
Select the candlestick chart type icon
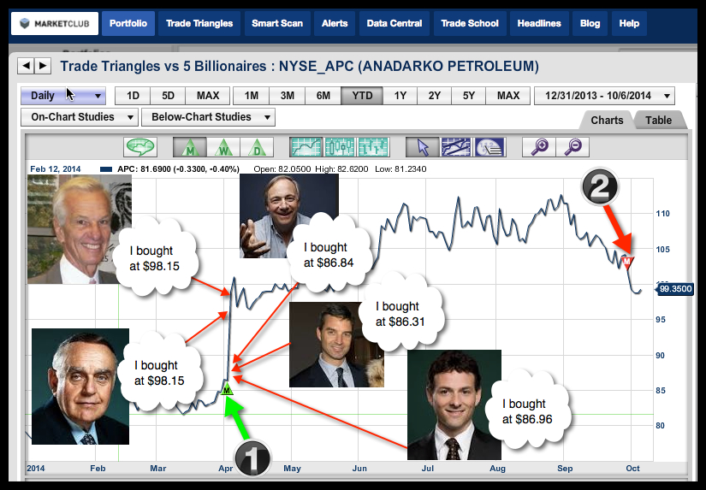click(340, 147)
